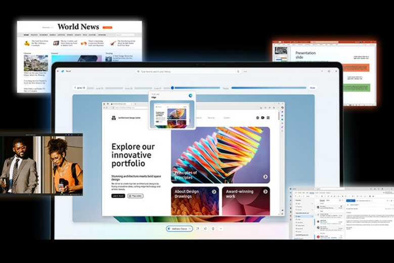
Task: Open ECONOMY in the World News navigation bar
Action: (43, 35)
